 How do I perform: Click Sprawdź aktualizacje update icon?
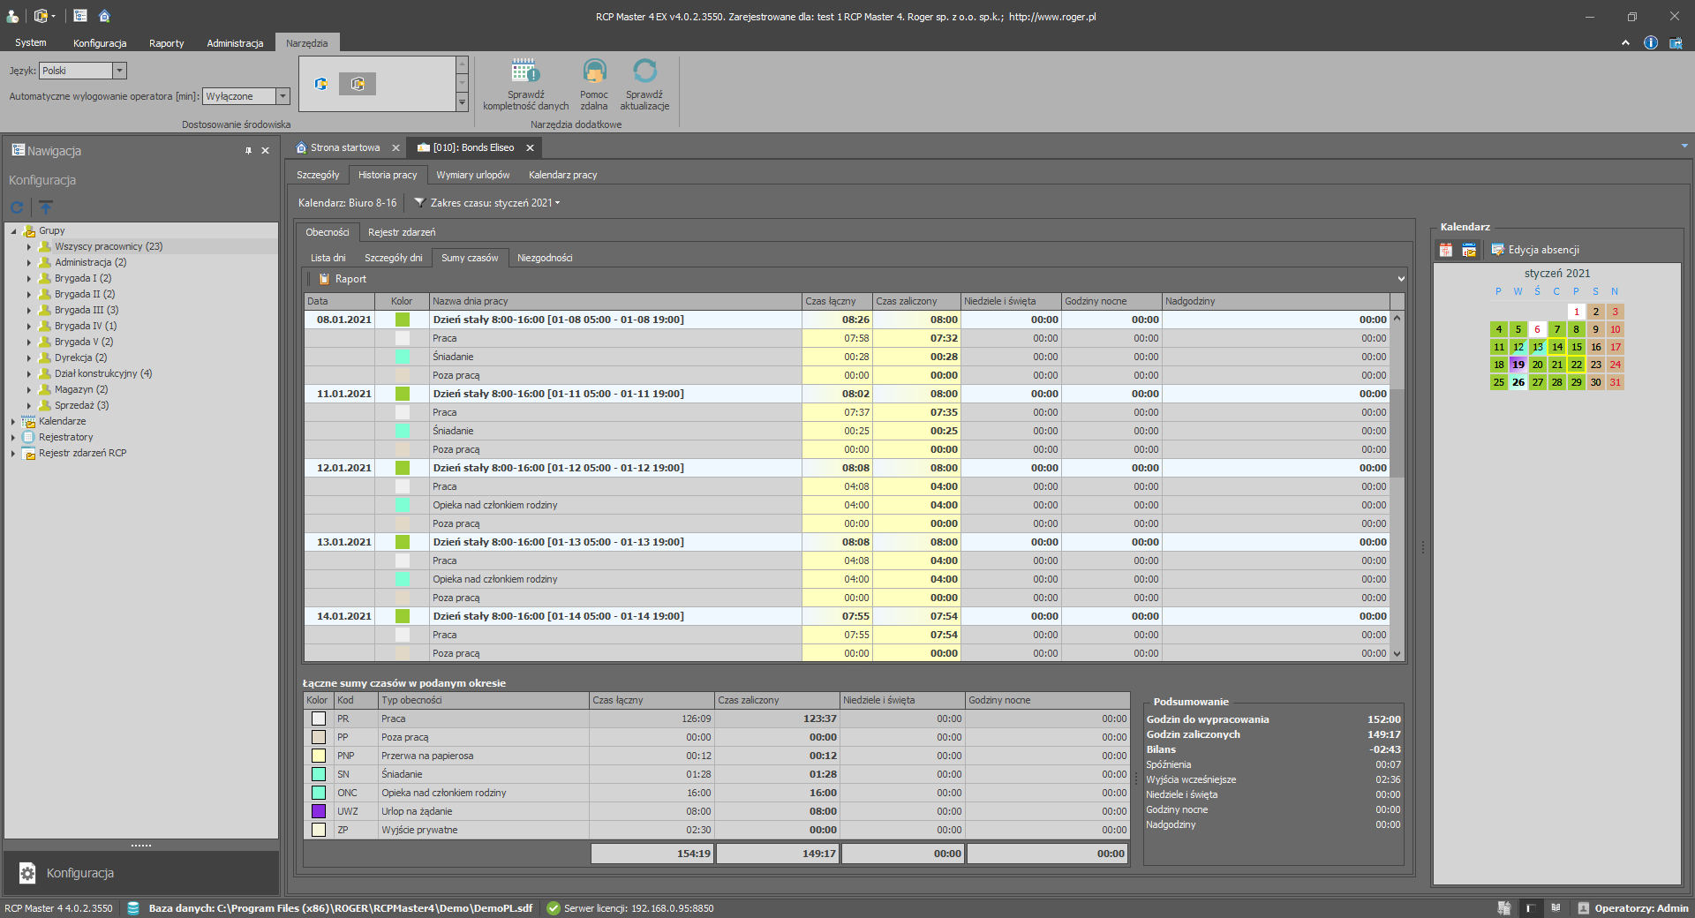point(644,71)
